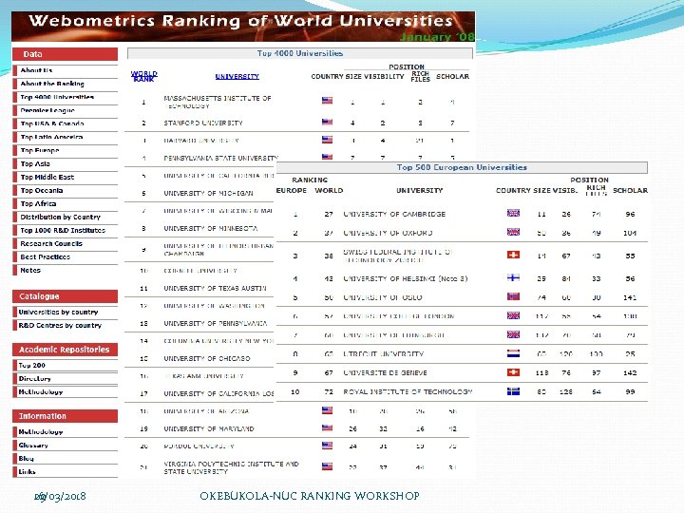Click the Catalogue section header
Screen dimensions: 684x513
tap(65, 296)
